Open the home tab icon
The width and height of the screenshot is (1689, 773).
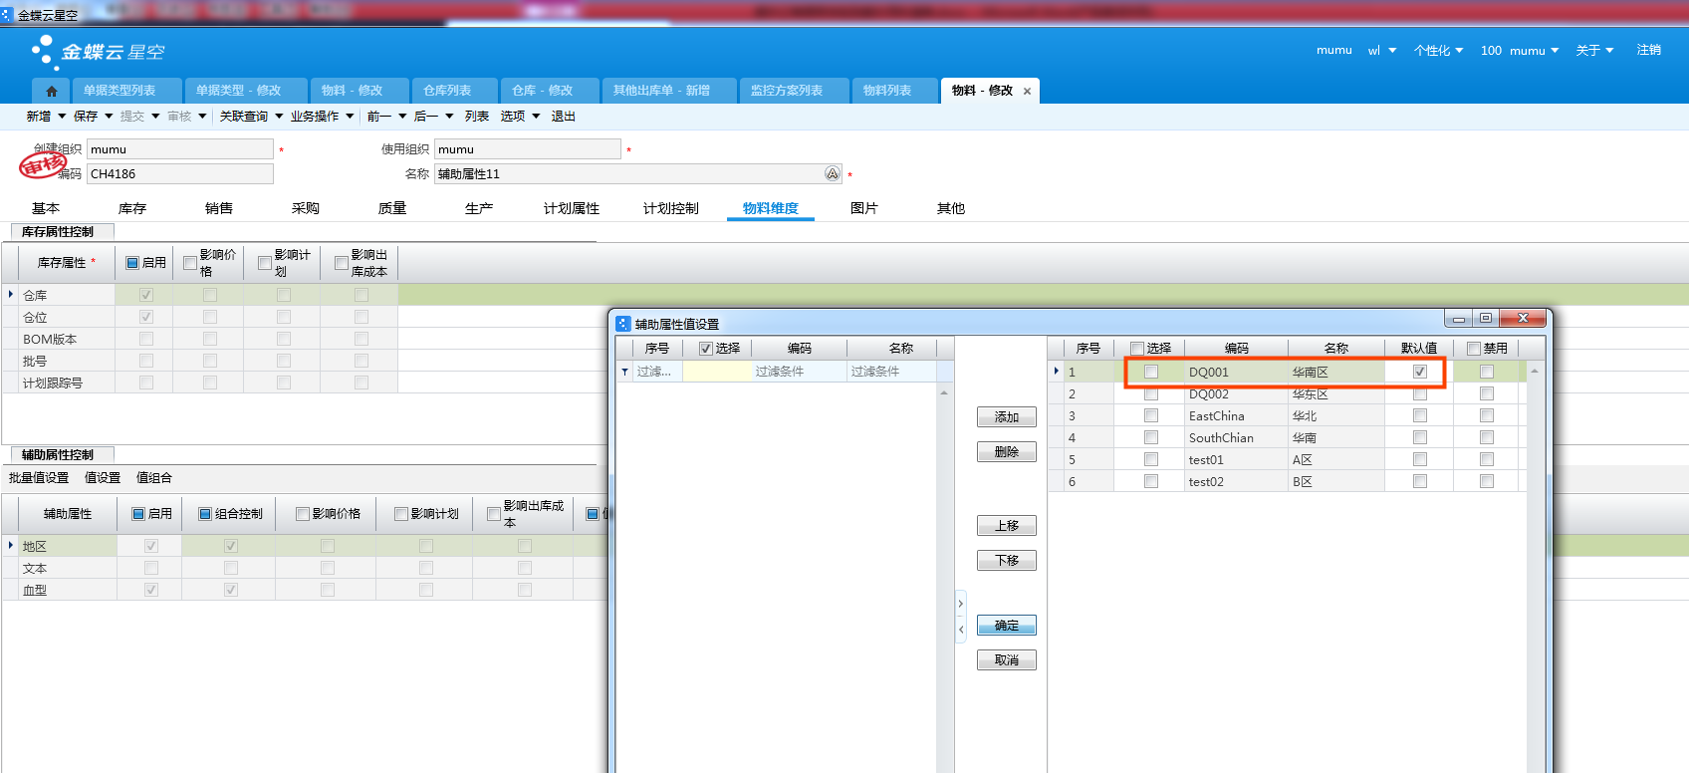click(x=52, y=91)
